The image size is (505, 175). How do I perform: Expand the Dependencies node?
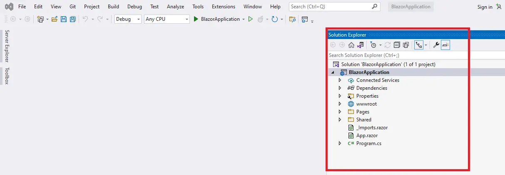click(340, 88)
